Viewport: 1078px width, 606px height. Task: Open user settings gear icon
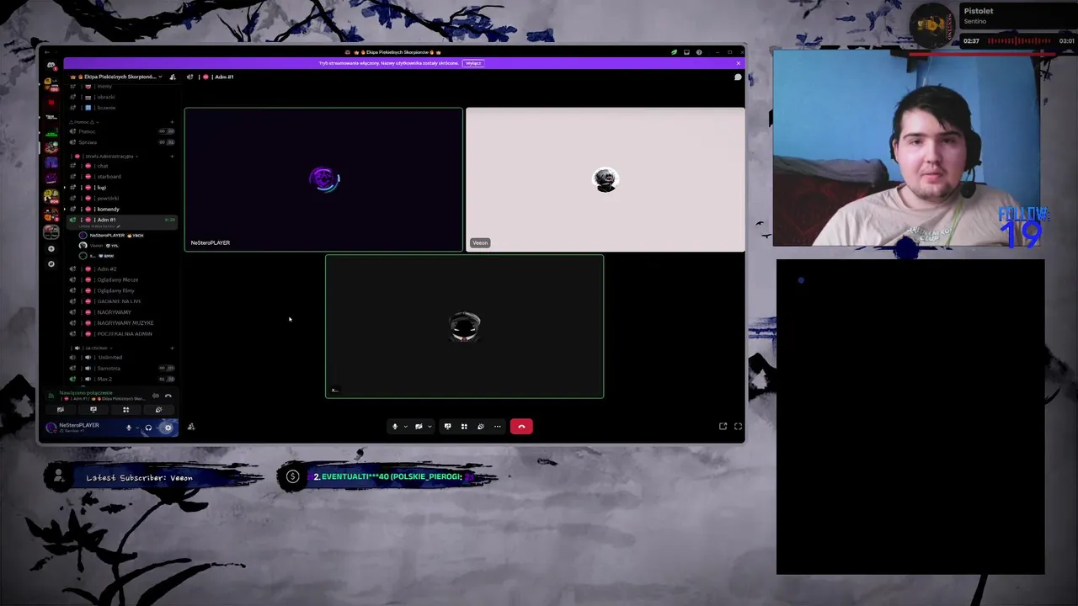(x=168, y=428)
